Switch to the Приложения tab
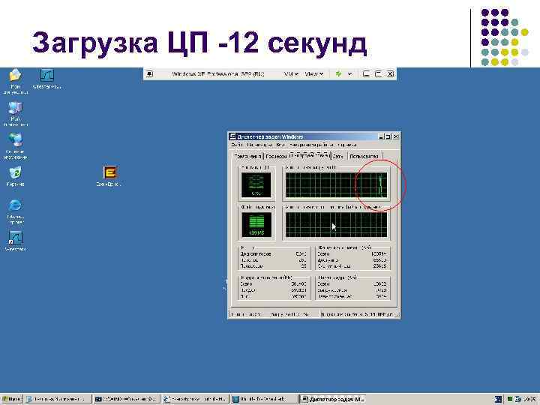The width and height of the screenshot is (540, 405). click(248, 156)
